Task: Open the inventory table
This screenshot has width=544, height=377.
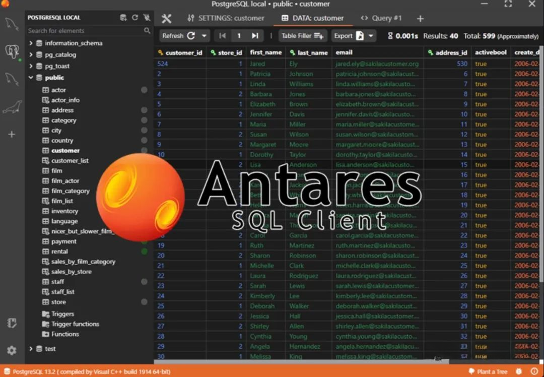Action: tap(64, 211)
